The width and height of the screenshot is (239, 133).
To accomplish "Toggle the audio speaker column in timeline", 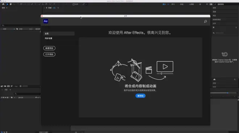I will click(4, 97).
